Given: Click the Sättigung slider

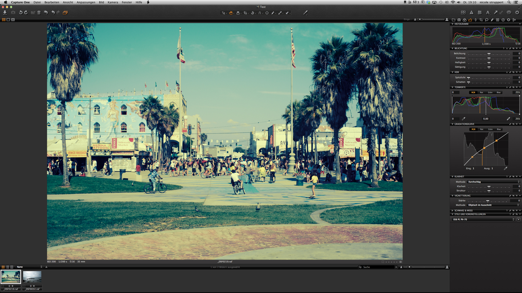Looking at the screenshot, I should [x=489, y=67].
